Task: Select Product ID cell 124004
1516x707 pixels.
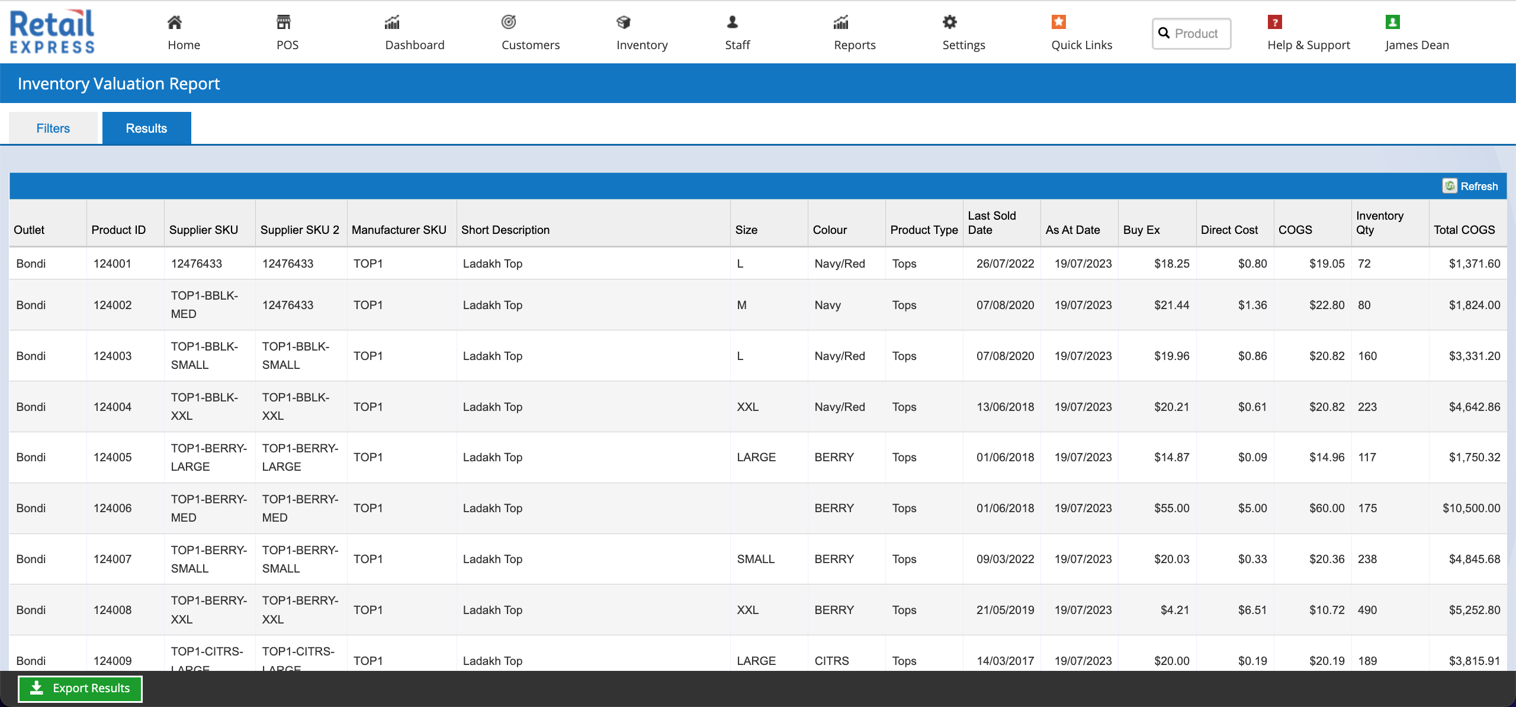Action: click(x=113, y=407)
